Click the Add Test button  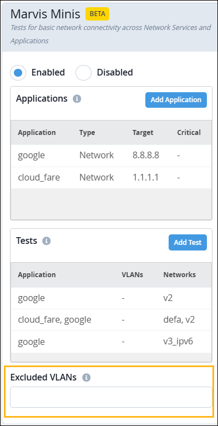point(187,242)
